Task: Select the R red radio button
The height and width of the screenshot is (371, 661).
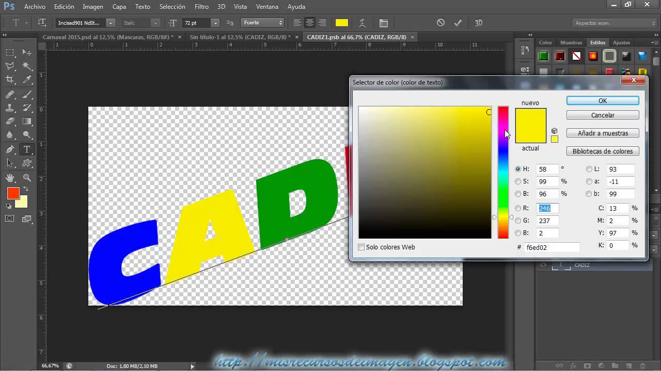Action: (x=518, y=208)
